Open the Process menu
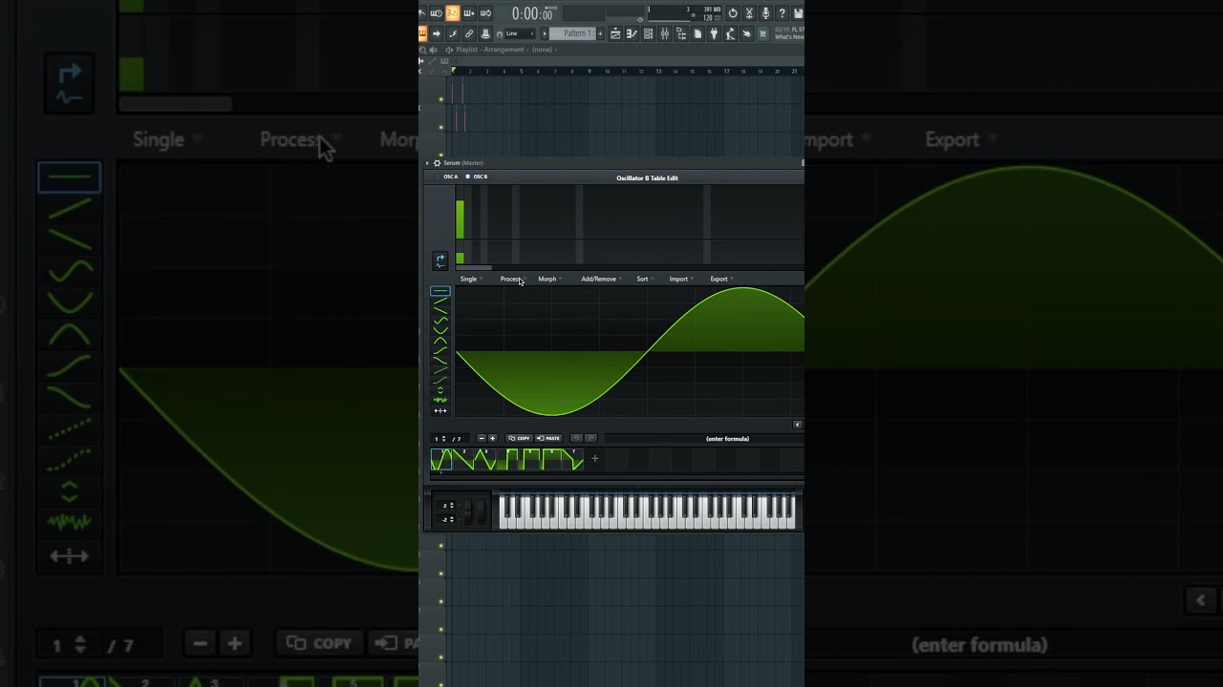This screenshot has width=1223, height=687. [512, 279]
